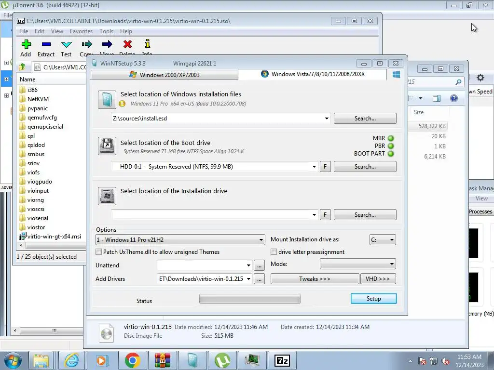Click the red Delete icon in 7-Zip
Viewport: 494px width, 370px height.
127,44
